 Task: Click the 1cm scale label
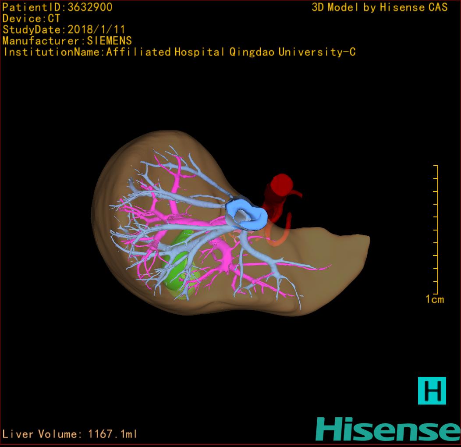click(435, 299)
